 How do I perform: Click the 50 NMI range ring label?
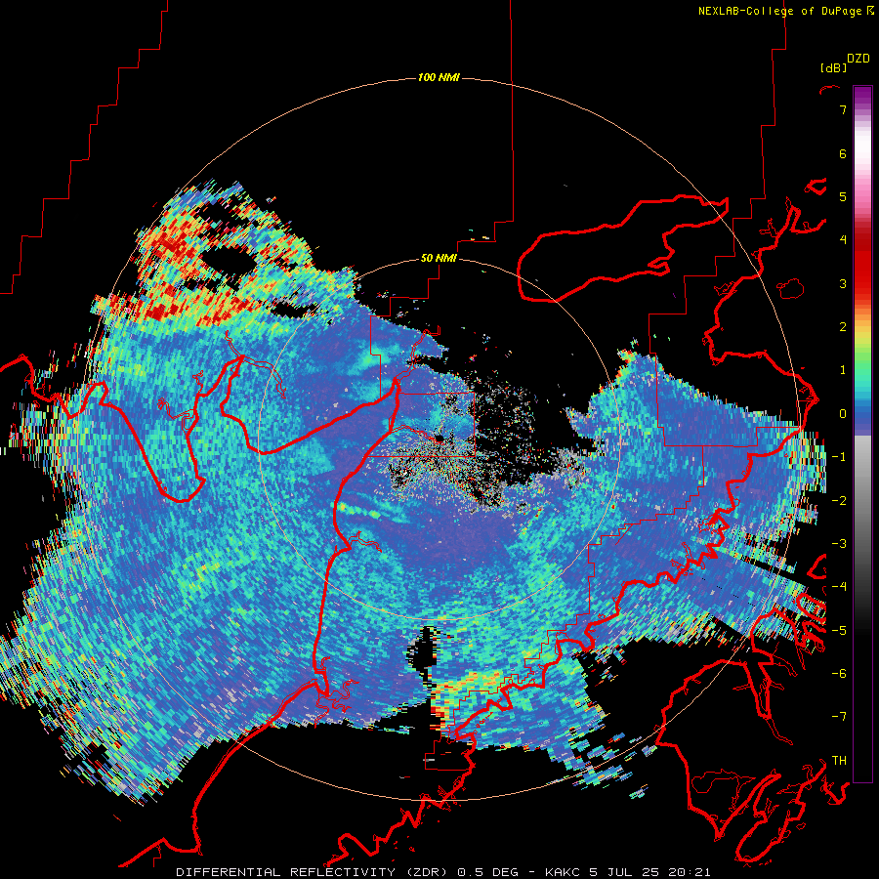(x=439, y=258)
